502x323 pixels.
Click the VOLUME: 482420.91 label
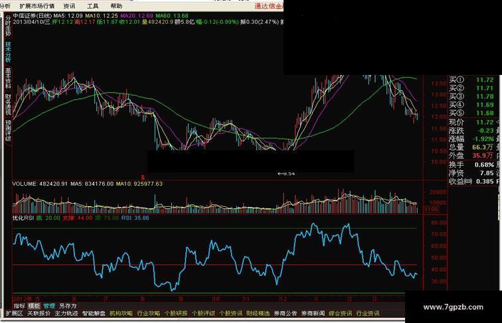point(40,184)
